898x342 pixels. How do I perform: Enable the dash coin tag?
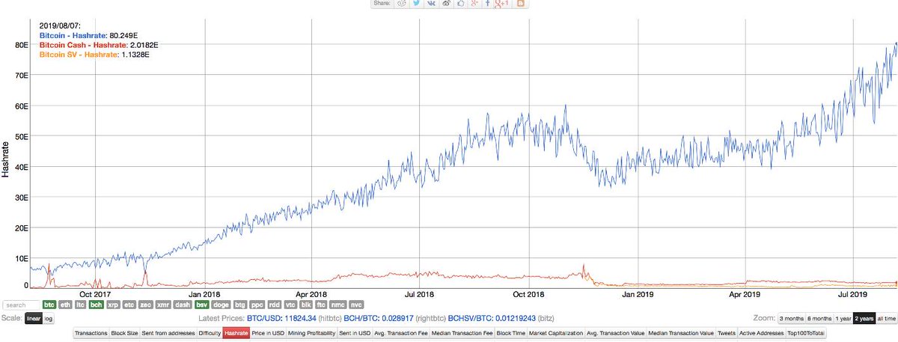183,305
